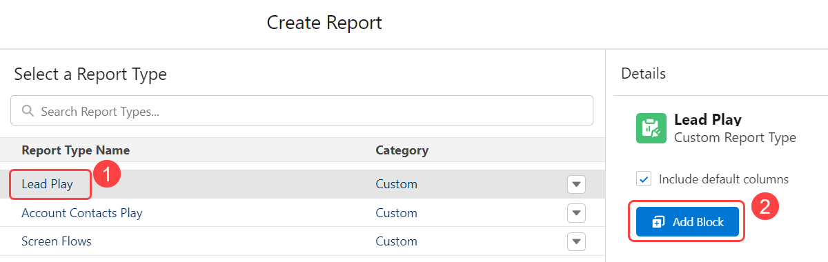Click the green Lead Play report icon
Screen dimensions: 828x262
(x=651, y=128)
